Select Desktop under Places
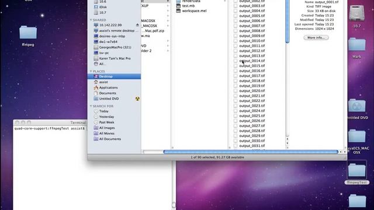374x210 pixels. [x=114, y=76]
